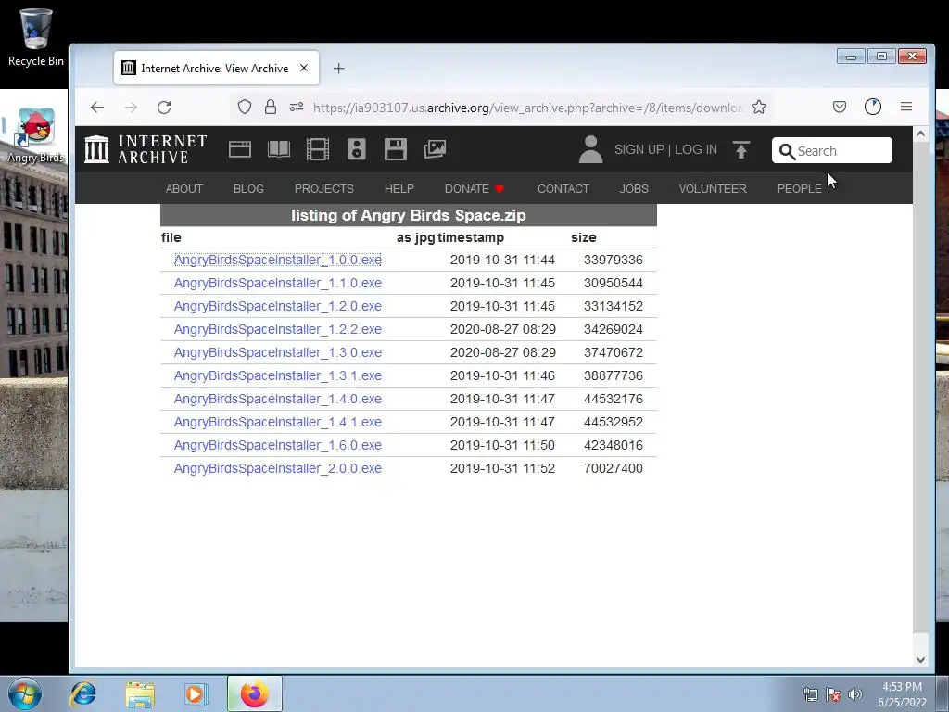Screen dimensions: 949x712
Task: Open Firefox account profile icon
Action: [873, 108]
